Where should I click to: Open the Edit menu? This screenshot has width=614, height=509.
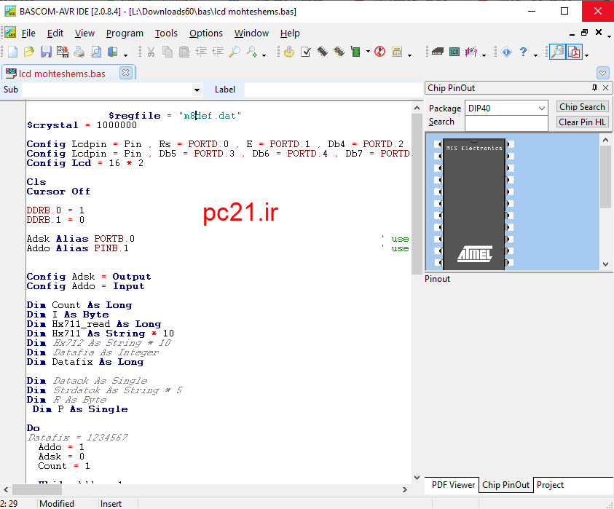click(55, 33)
